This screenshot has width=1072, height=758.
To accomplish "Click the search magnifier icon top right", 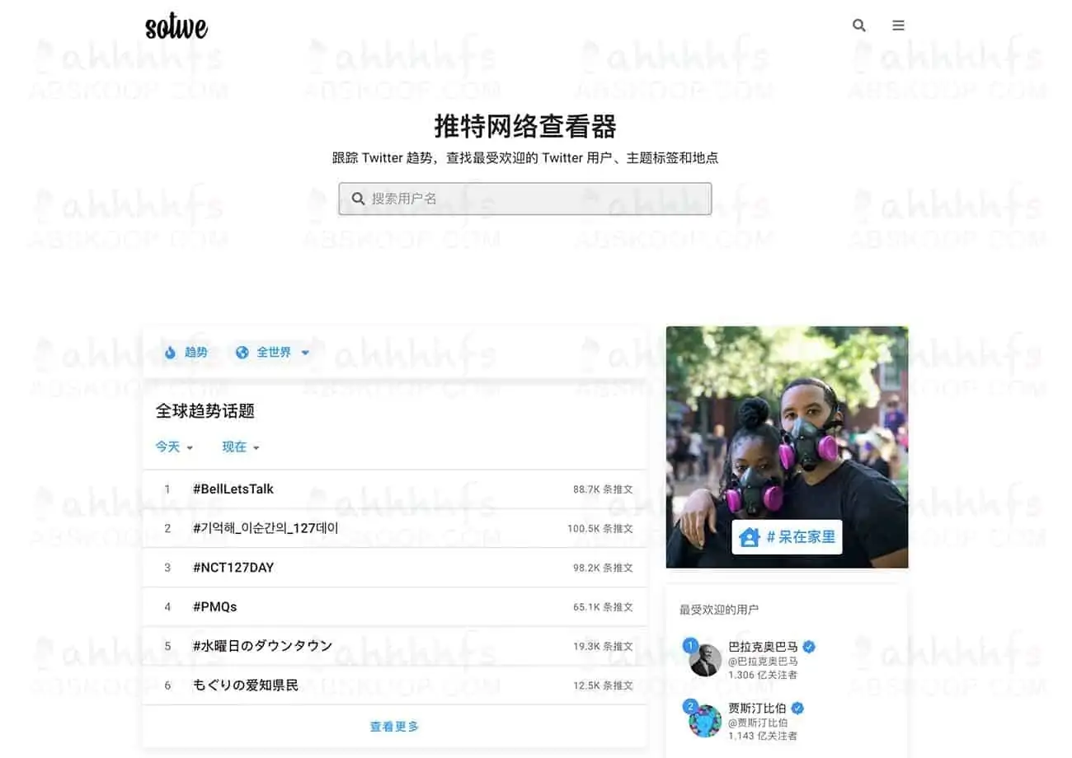I will point(858,26).
